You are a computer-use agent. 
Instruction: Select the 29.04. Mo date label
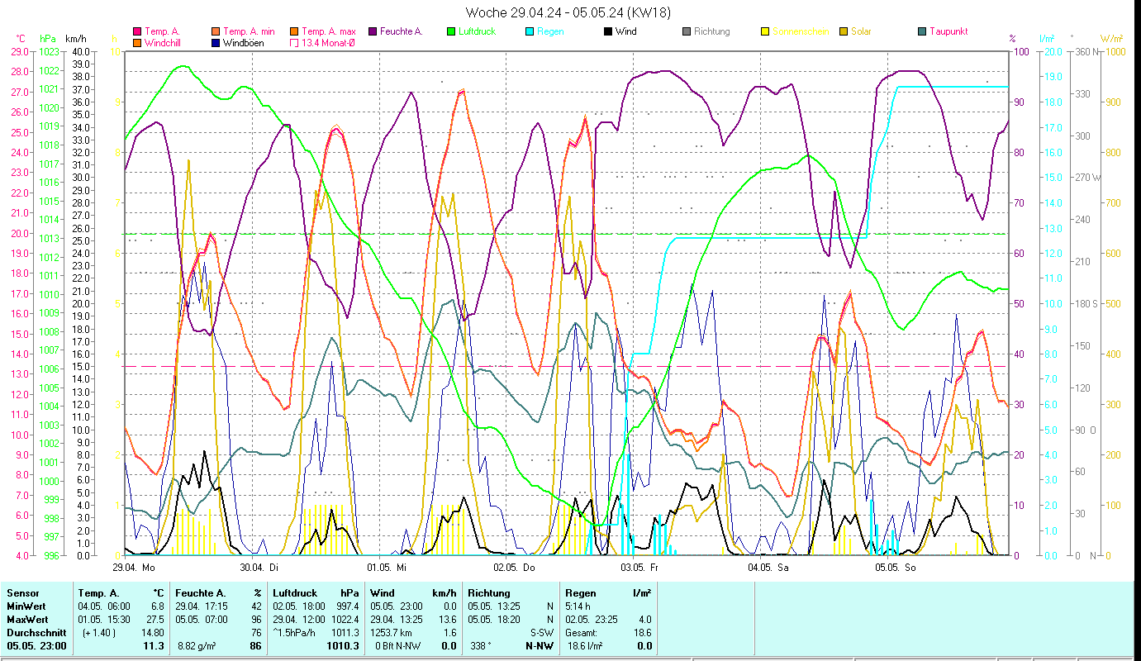tap(134, 568)
